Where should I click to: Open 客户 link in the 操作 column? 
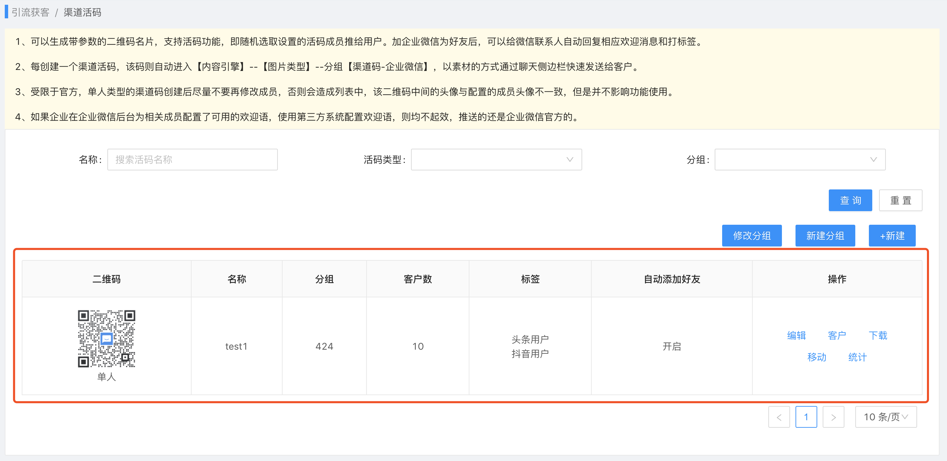(837, 335)
